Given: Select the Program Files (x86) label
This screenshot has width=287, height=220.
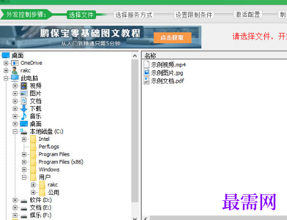Looking at the screenshot, I should [x=61, y=162].
